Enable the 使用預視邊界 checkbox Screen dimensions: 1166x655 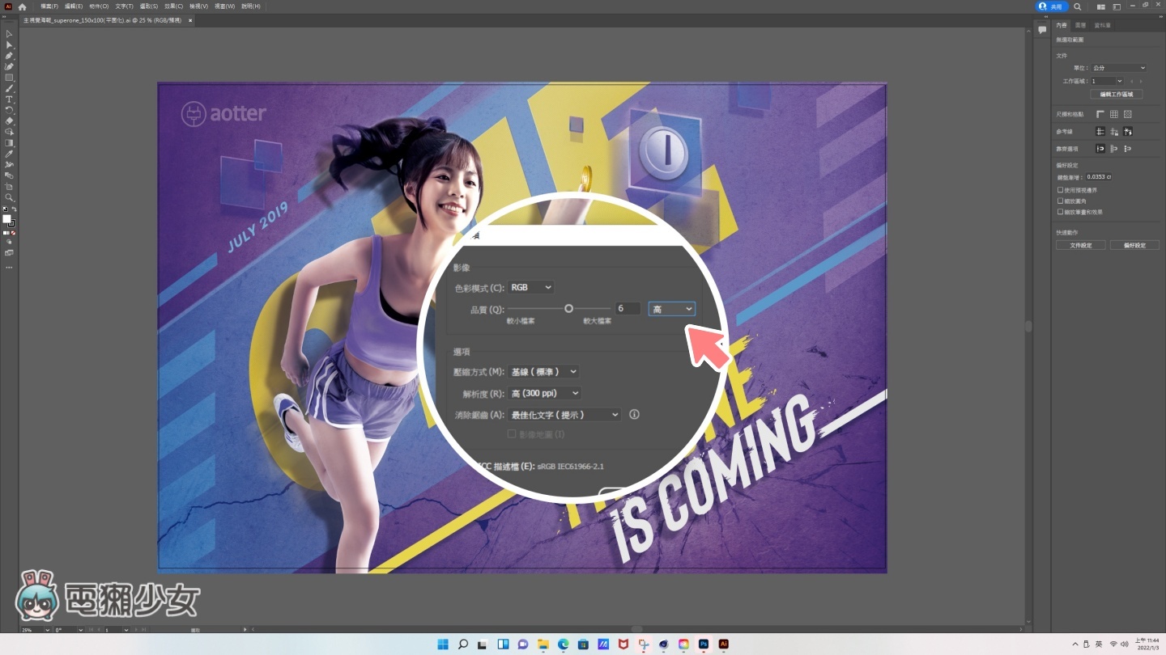pos(1061,190)
